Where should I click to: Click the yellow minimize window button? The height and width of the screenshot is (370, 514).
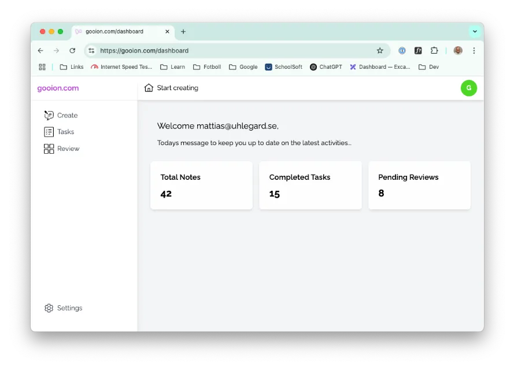(51, 31)
